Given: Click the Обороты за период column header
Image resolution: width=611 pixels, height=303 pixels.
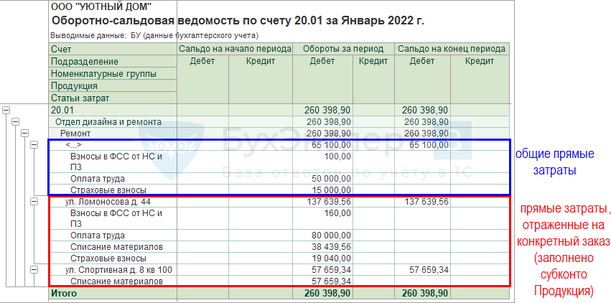Looking at the screenshot, I should [342, 49].
